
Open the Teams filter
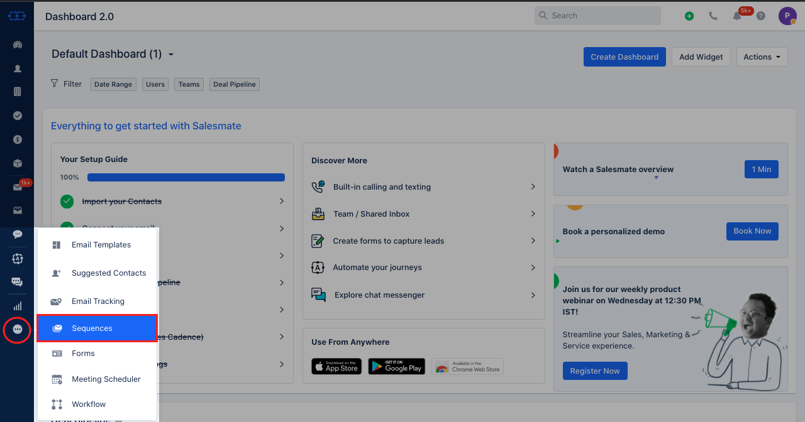pyautogui.click(x=189, y=84)
